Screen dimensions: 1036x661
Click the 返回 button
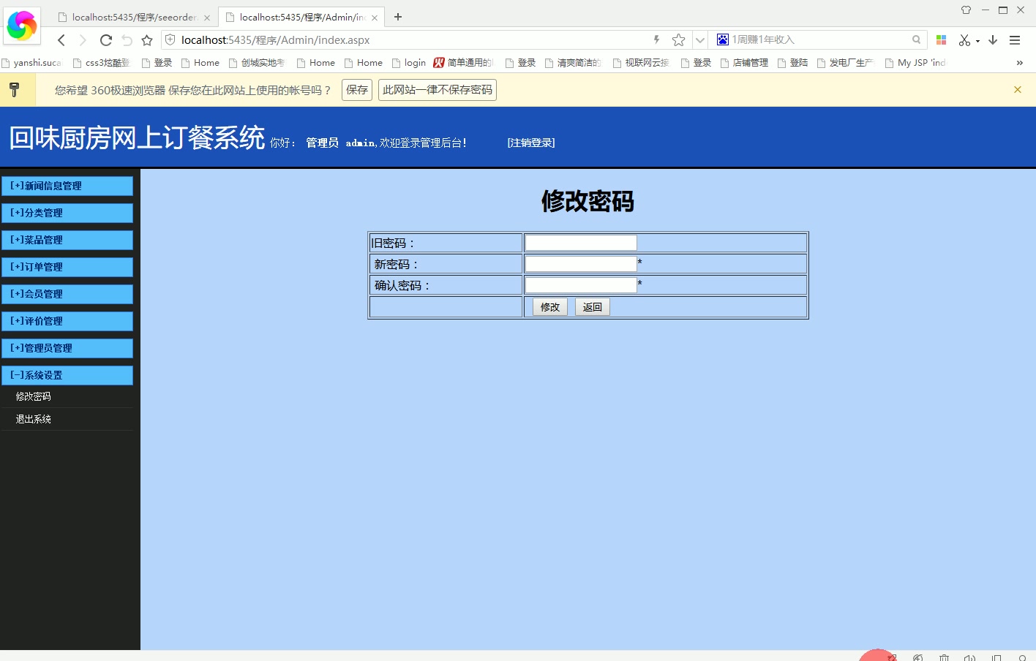[x=593, y=307]
